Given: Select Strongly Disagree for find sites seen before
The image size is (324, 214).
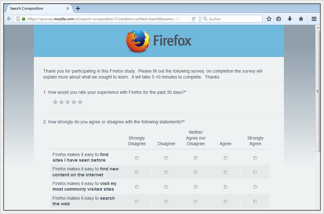Looking at the screenshot, I should click(137, 158).
